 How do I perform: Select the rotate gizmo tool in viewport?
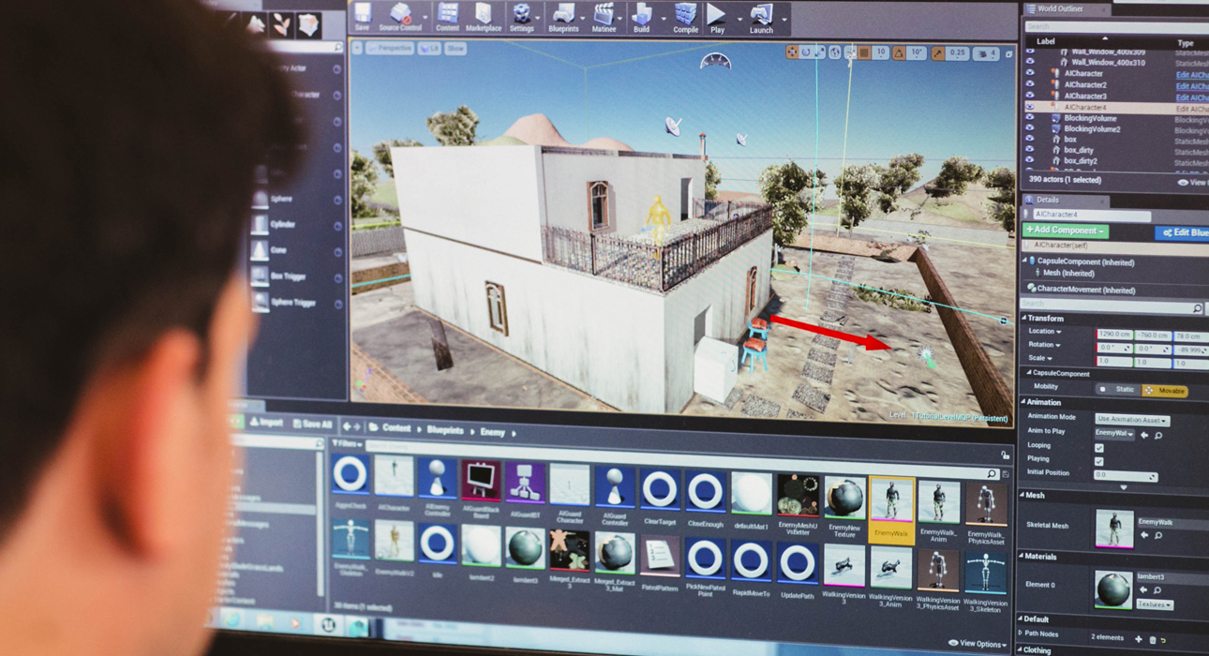coord(806,53)
